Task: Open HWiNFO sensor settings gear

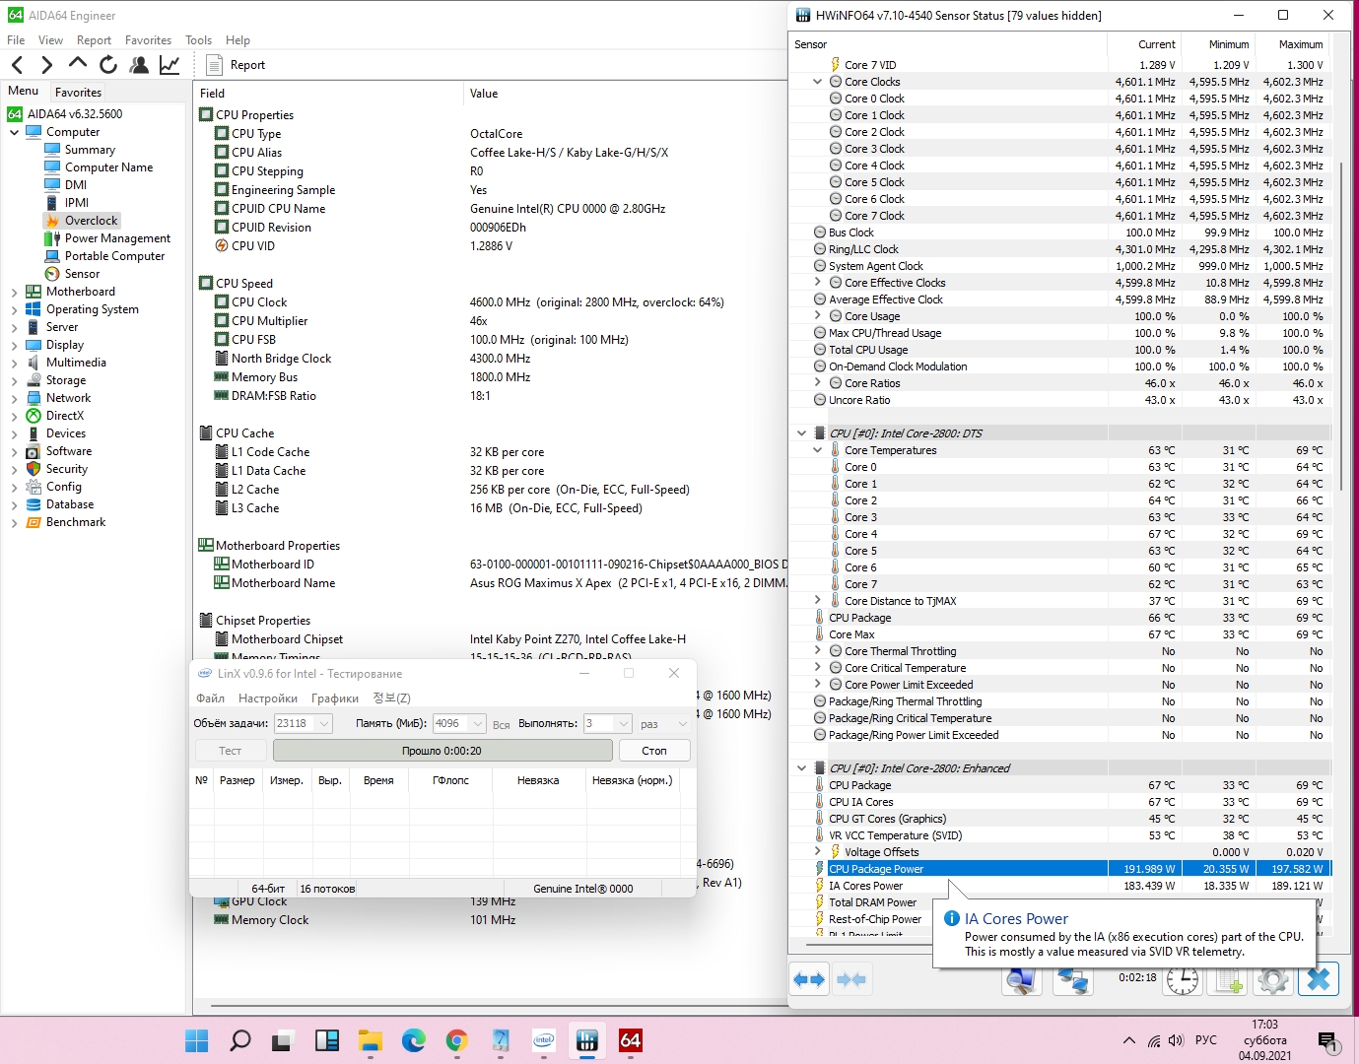Action: click(1272, 980)
